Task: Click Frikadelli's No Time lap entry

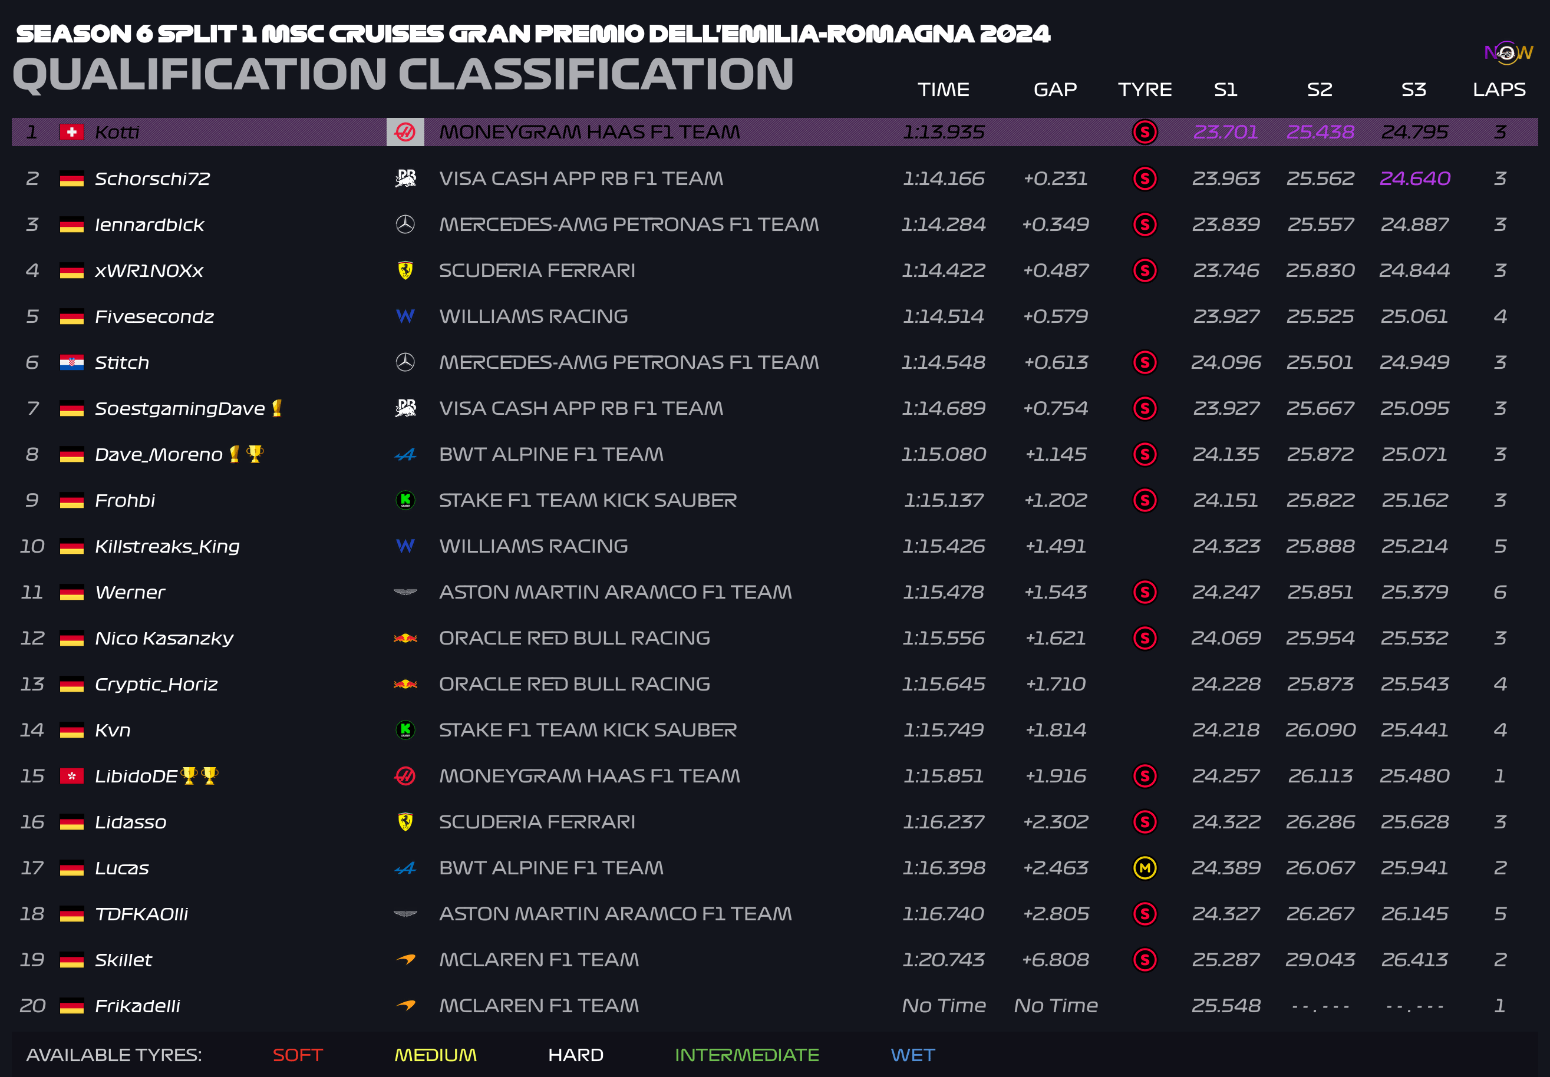Action: point(944,1006)
